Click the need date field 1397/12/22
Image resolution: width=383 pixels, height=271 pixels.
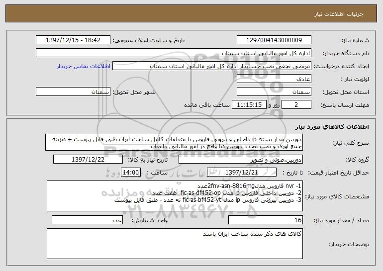(x=88, y=159)
